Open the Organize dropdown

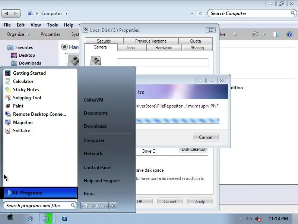point(18,34)
